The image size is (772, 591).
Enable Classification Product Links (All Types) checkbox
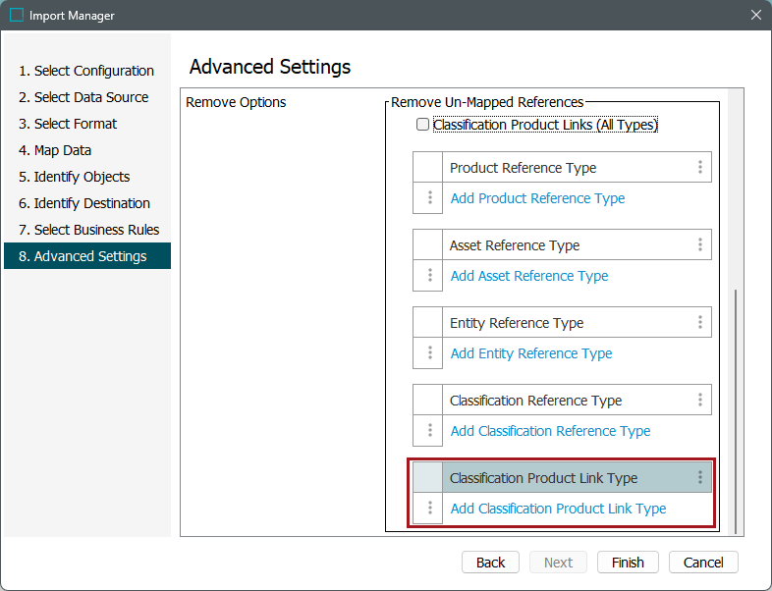click(423, 125)
